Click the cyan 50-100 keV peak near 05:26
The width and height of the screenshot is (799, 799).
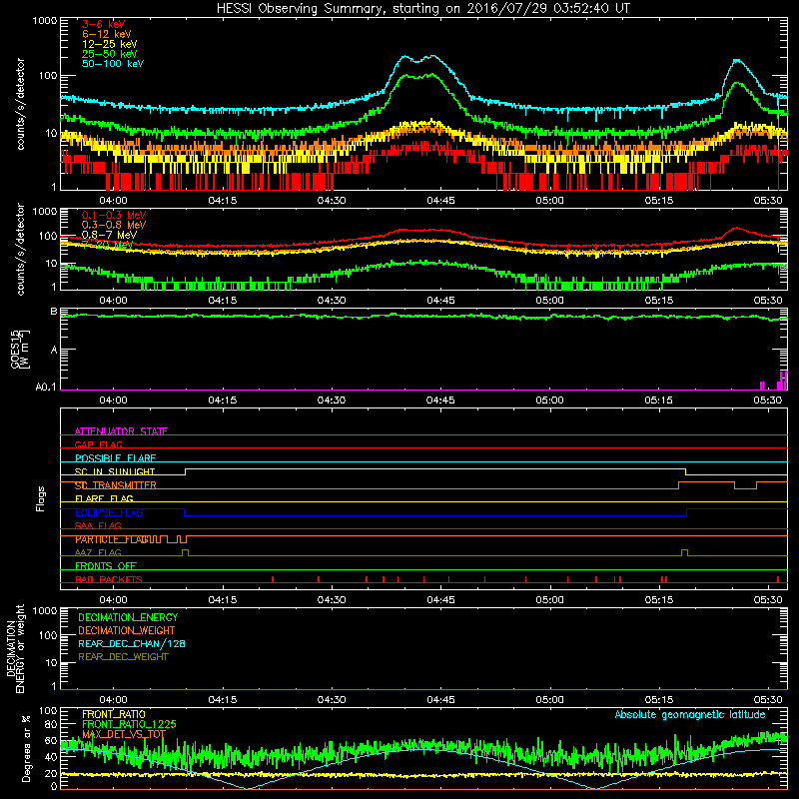pyautogui.click(x=737, y=62)
